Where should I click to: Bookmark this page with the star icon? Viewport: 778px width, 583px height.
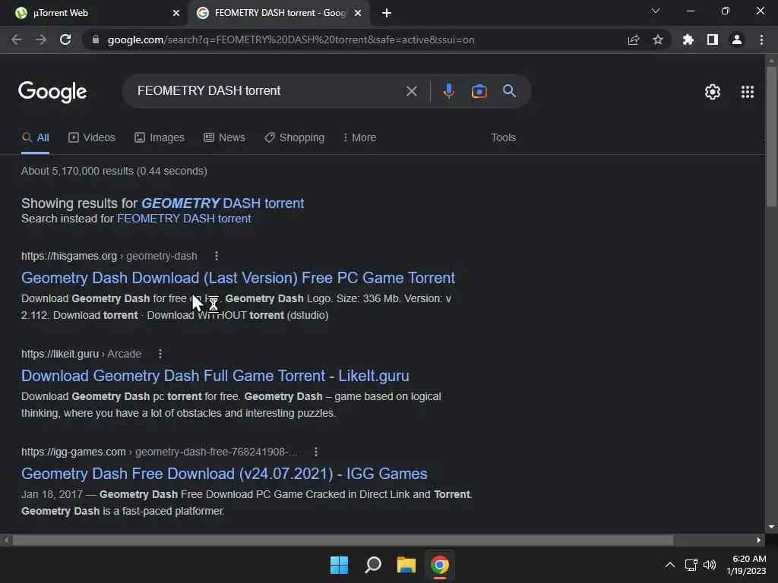658,39
